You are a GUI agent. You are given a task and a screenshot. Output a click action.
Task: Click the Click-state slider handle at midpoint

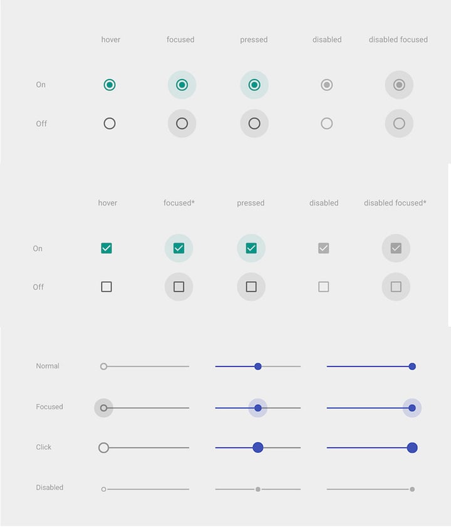258,447
